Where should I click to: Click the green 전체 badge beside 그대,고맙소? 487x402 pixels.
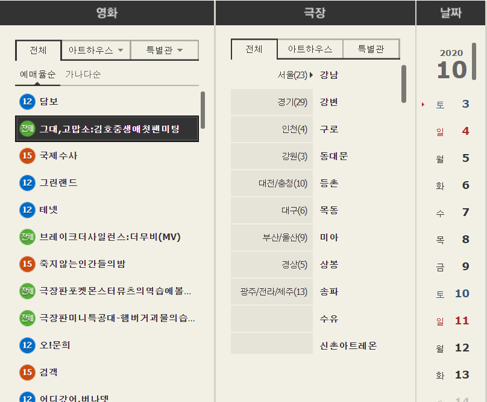coord(27,128)
